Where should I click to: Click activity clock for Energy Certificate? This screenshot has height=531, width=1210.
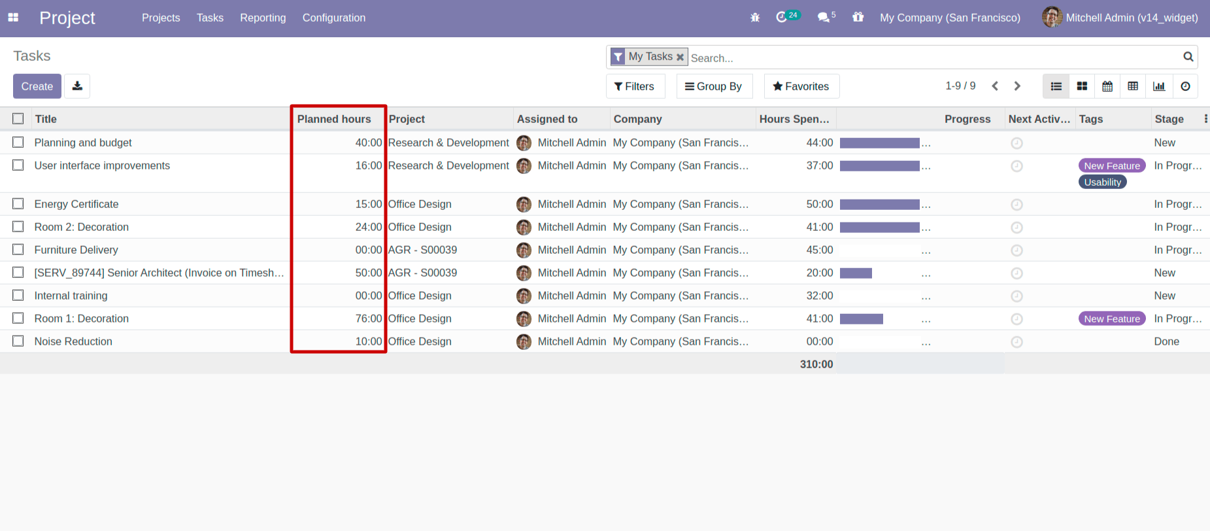[1017, 205]
